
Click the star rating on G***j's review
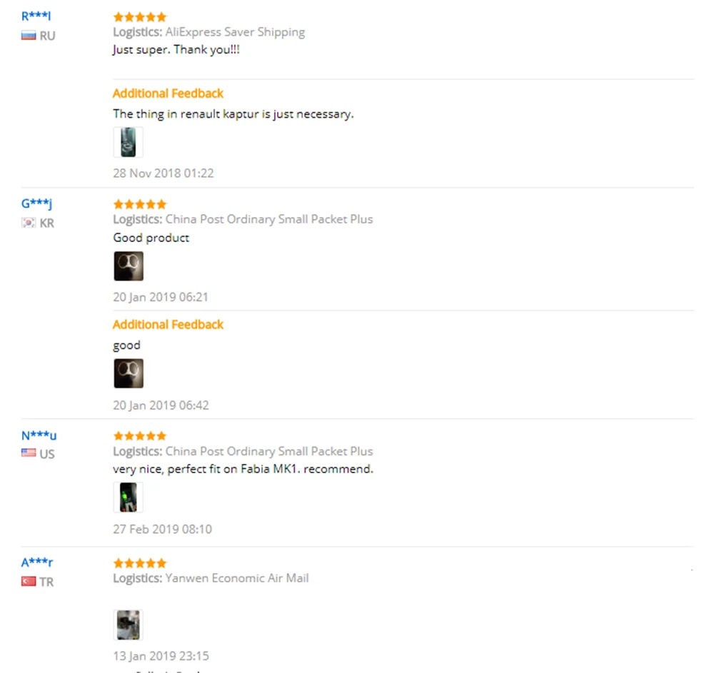140,204
